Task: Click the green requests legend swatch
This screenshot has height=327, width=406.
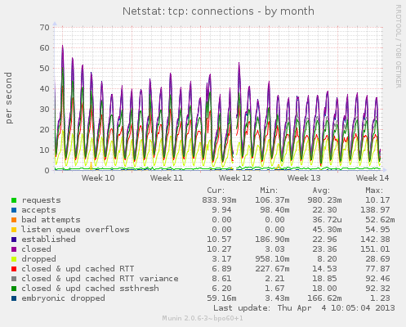Action: click(14, 200)
